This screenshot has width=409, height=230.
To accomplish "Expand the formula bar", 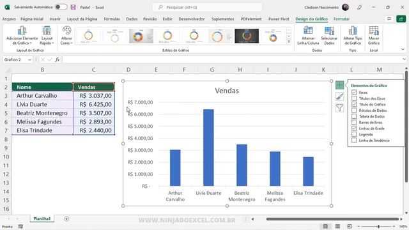I will (404, 59).
